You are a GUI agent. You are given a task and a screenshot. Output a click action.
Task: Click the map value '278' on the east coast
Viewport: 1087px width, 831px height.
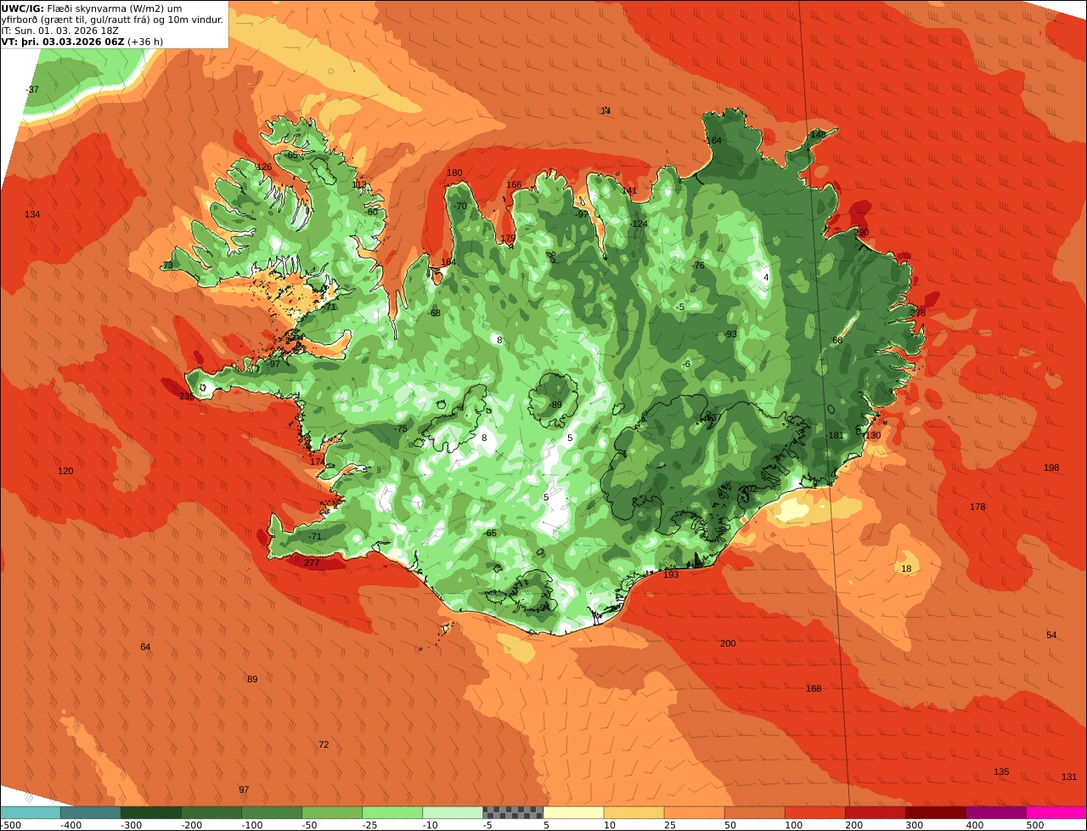(x=918, y=313)
